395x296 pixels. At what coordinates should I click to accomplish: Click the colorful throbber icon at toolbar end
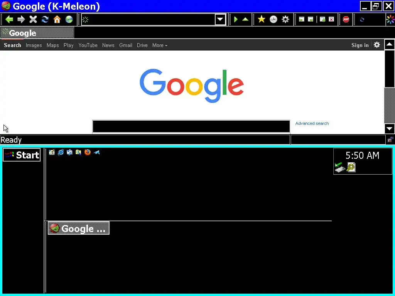click(x=390, y=20)
